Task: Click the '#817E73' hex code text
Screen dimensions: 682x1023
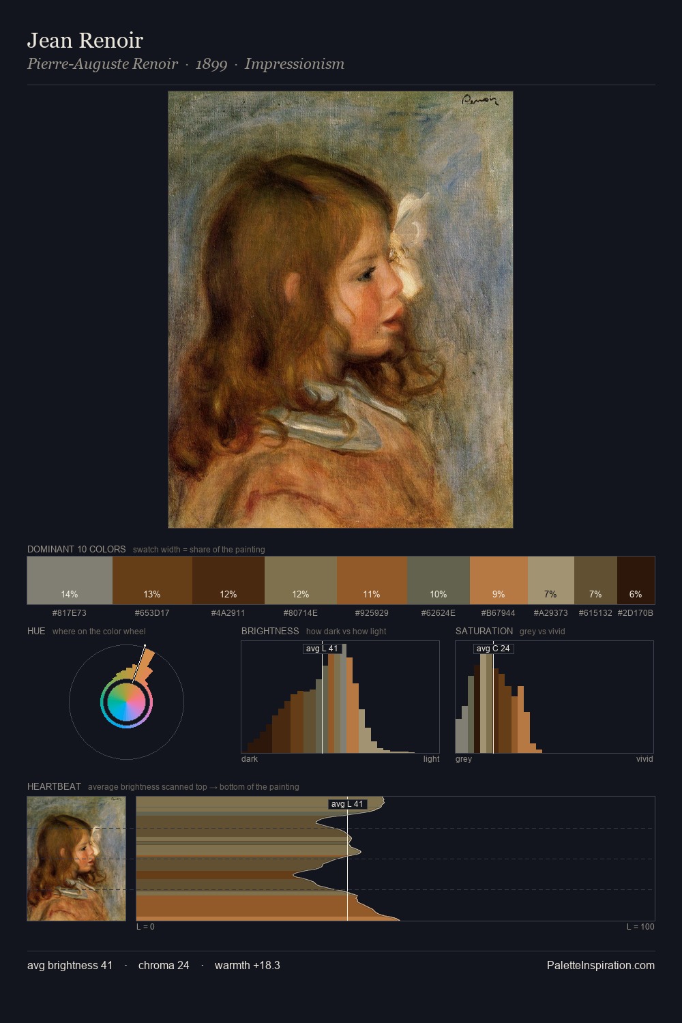Action: click(70, 613)
